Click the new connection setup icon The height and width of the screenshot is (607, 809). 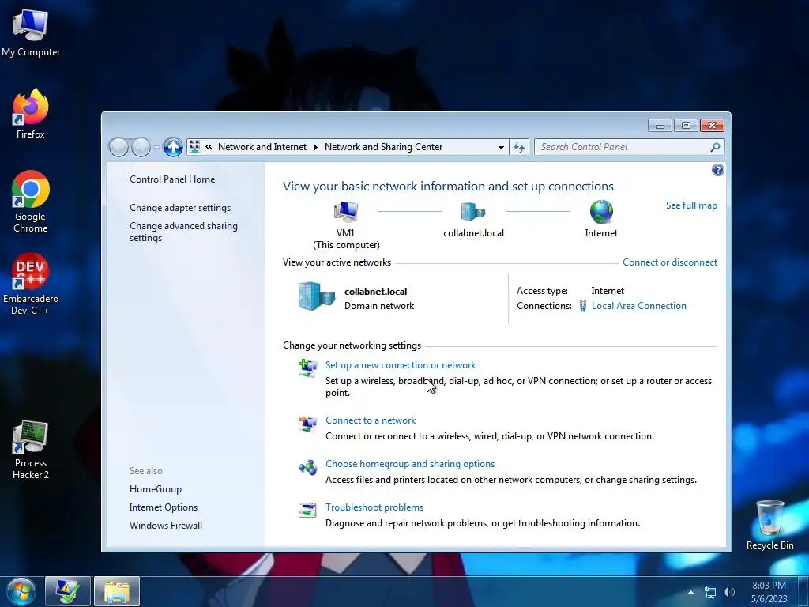point(307,368)
